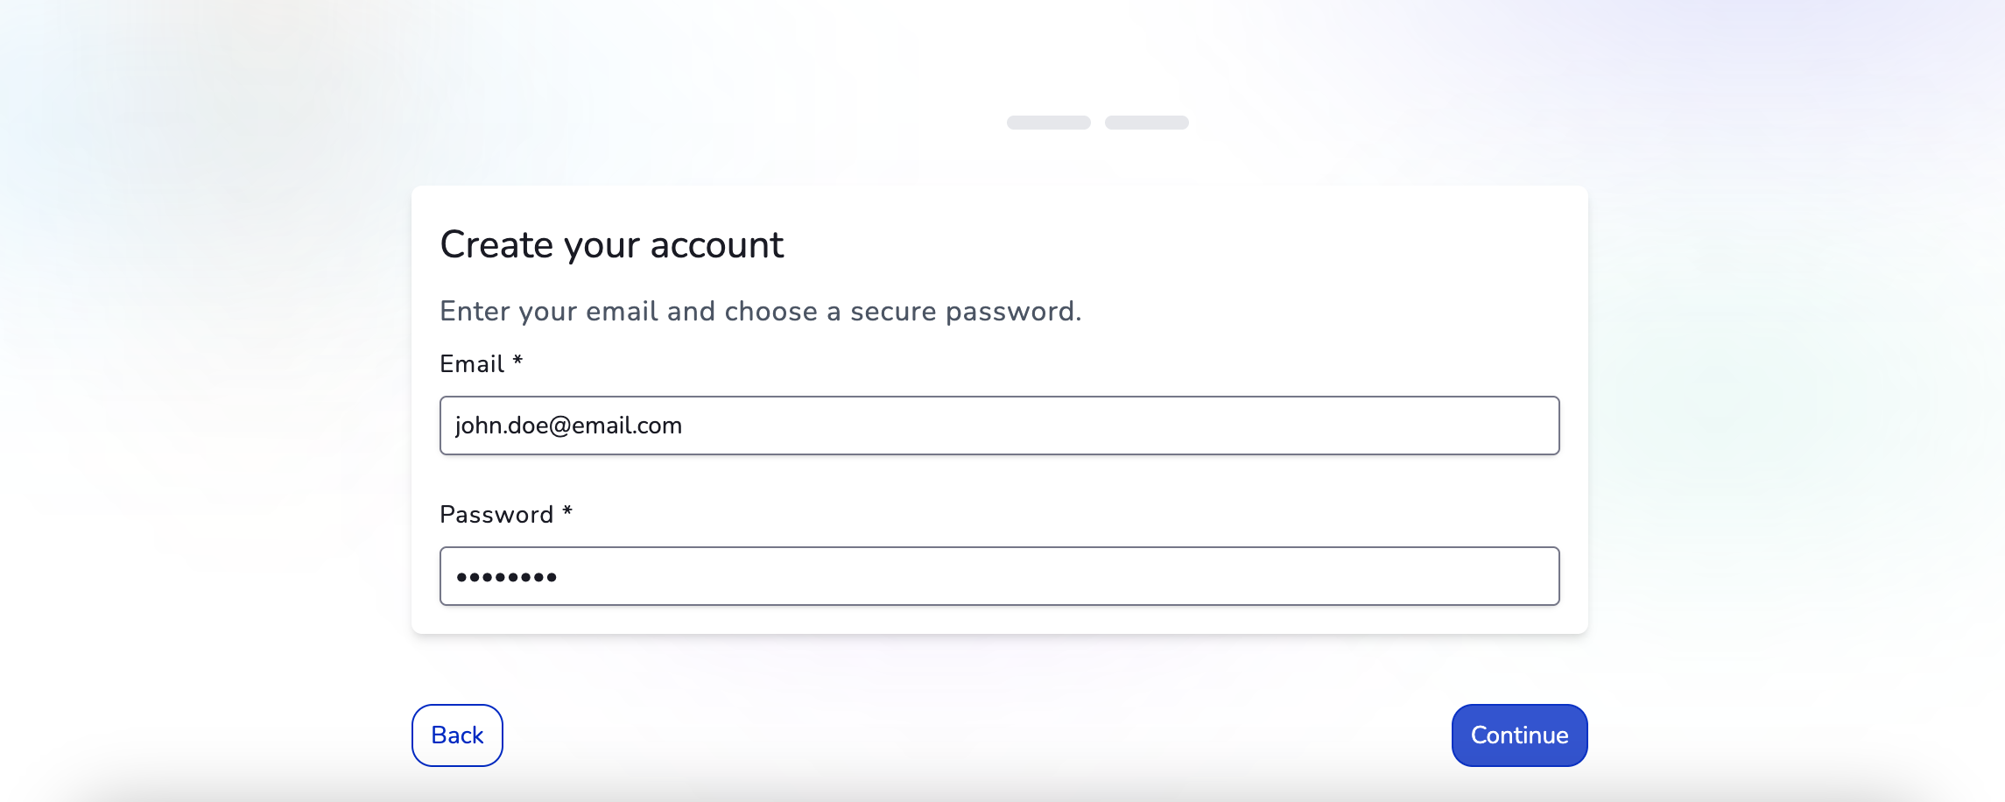The width and height of the screenshot is (2005, 802).
Task: Click the Create your account heading
Action: click(x=612, y=245)
